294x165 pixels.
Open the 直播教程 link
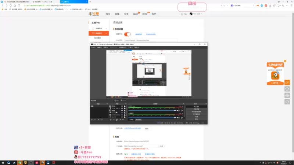(x=139, y=34)
